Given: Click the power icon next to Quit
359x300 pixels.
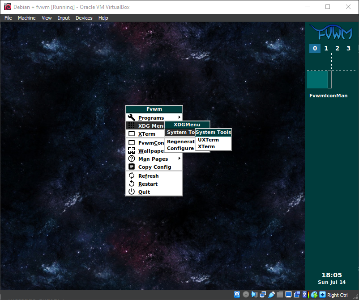Looking at the screenshot, I should point(132,192).
